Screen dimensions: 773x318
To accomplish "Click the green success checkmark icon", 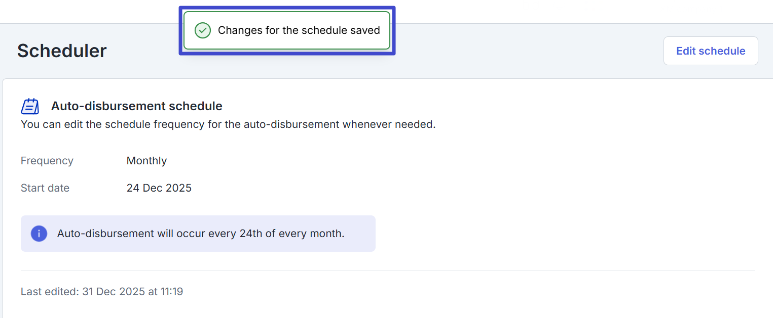I will [203, 30].
